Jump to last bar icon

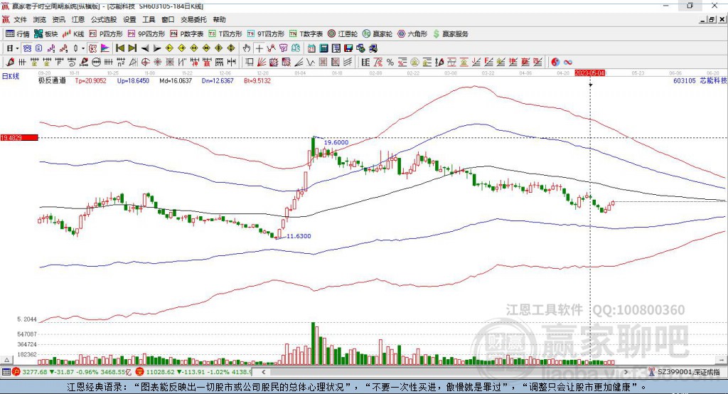coord(132,48)
